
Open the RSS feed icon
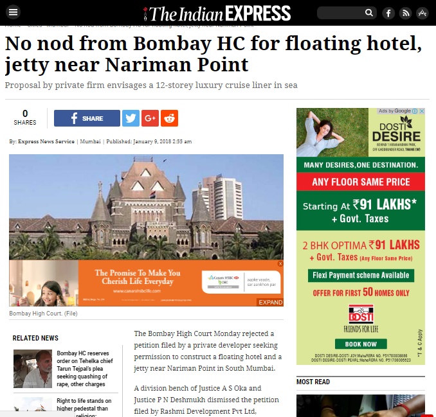click(405, 13)
